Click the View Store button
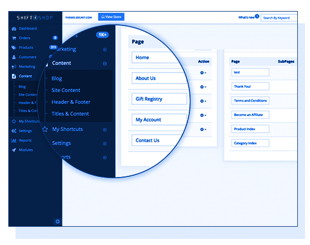Viewport: 310px width, 245px height. point(111,17)
